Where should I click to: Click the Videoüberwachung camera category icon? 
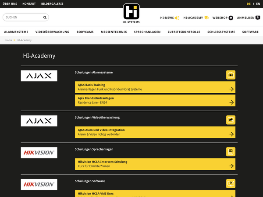[231, 120]
